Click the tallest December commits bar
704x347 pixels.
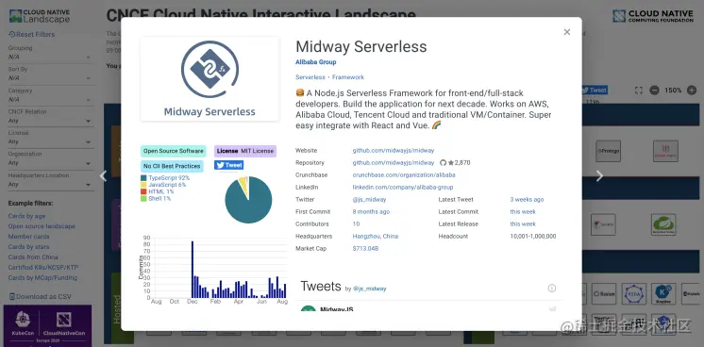click(x=193, y=270)
